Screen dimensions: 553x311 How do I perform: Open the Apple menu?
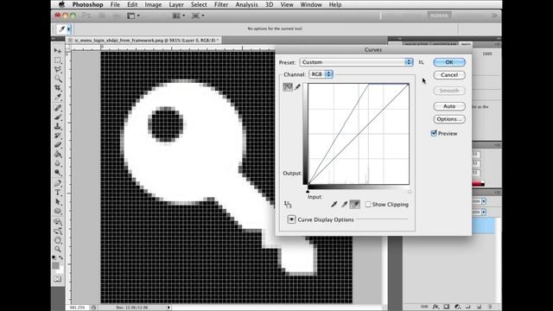tap(61, 4)
